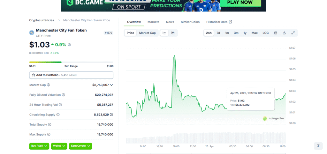Click Add to Portfolio button
The image size is (327, 154).
tap(71, 75)
